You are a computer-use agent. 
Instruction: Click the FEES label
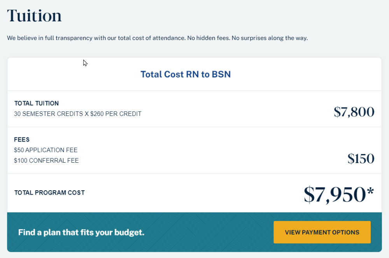tap(22, 139)
